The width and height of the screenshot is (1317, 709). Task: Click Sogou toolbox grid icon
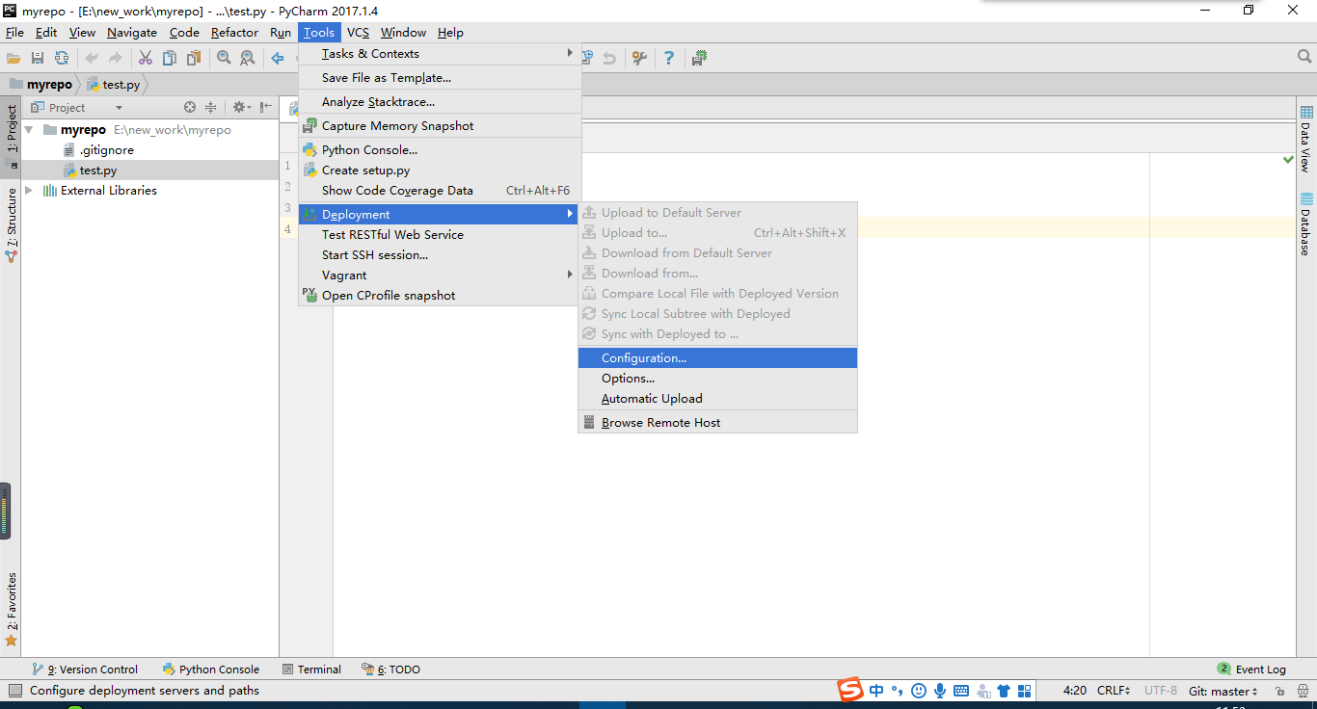coord(1025,691)
